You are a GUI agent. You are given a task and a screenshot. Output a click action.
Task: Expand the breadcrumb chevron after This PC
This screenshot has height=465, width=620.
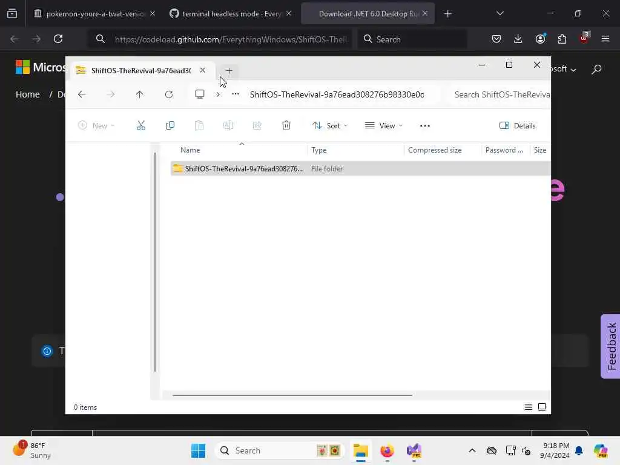(218, 94)
